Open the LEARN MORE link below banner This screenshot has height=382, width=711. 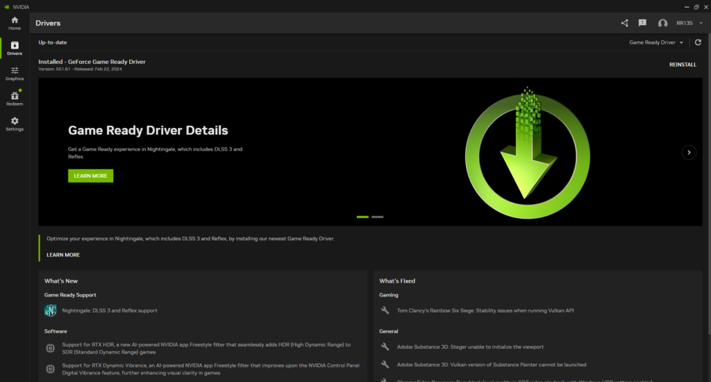tap(63, 255)
